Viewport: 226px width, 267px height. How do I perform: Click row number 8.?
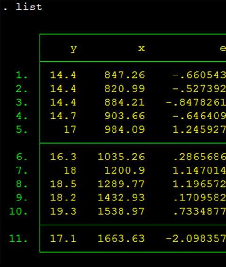point(22,184)
